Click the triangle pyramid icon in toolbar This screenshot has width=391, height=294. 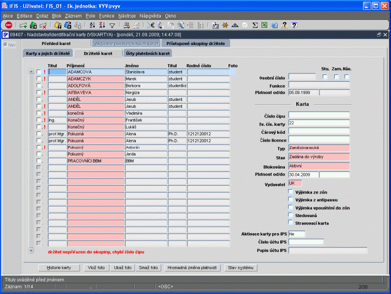pyautogui.click(x=235, y=25)
